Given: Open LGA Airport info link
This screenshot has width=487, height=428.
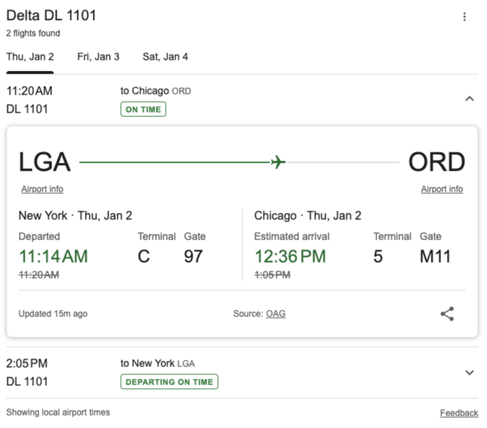Looking at the screenshot, I should point(42,189).
